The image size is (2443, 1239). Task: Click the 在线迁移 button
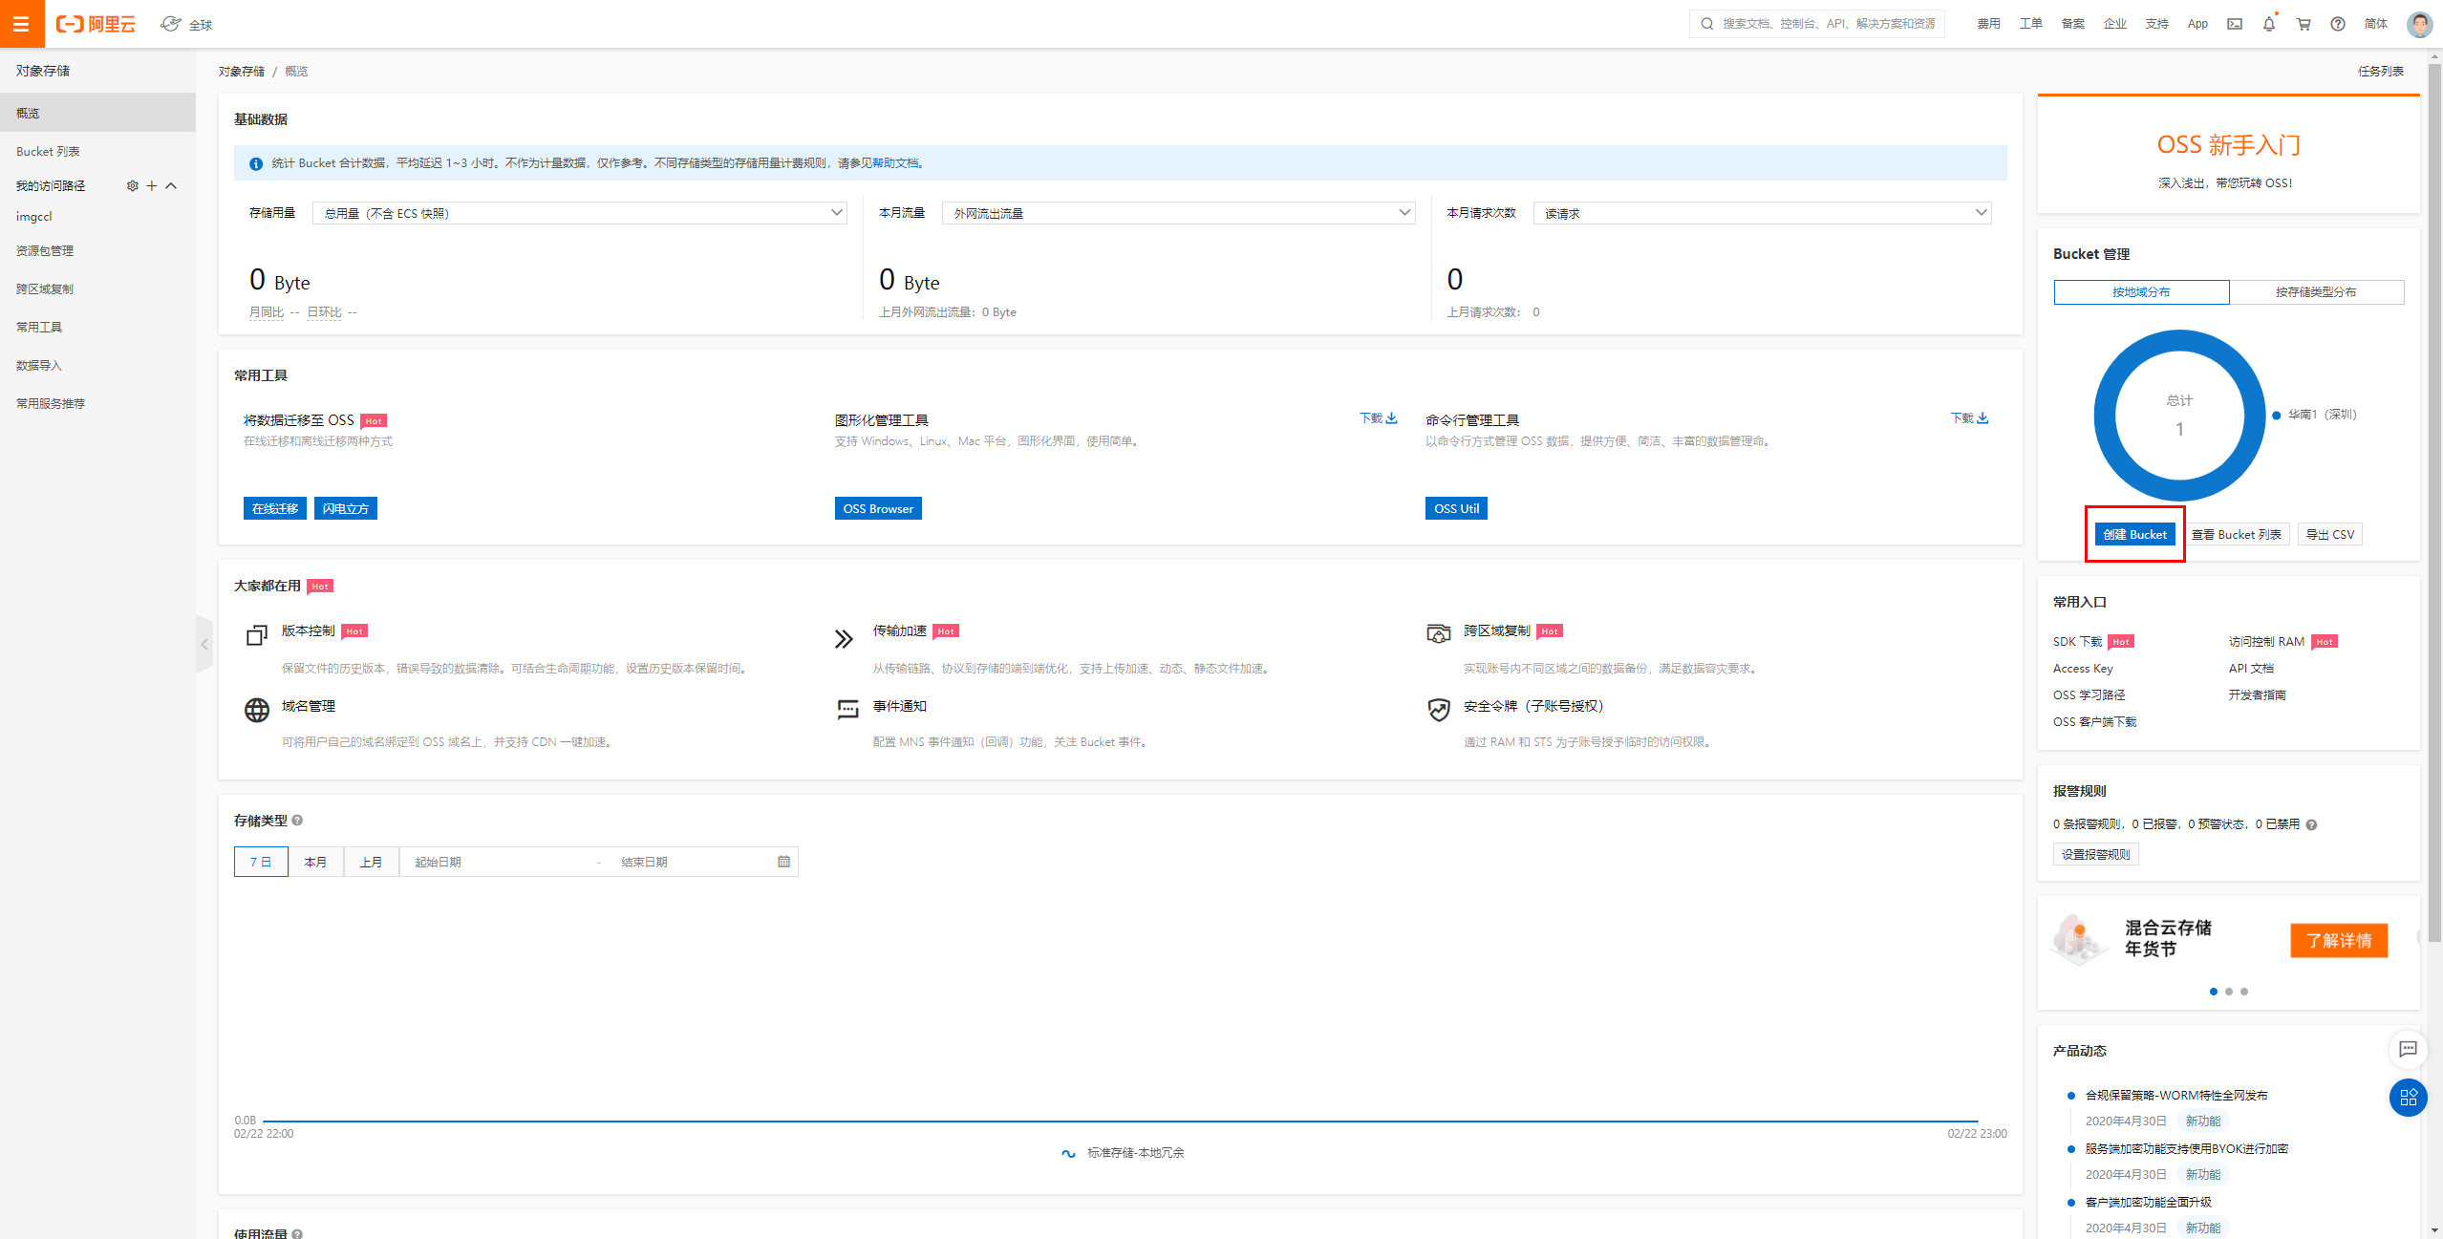click(275, 508)
